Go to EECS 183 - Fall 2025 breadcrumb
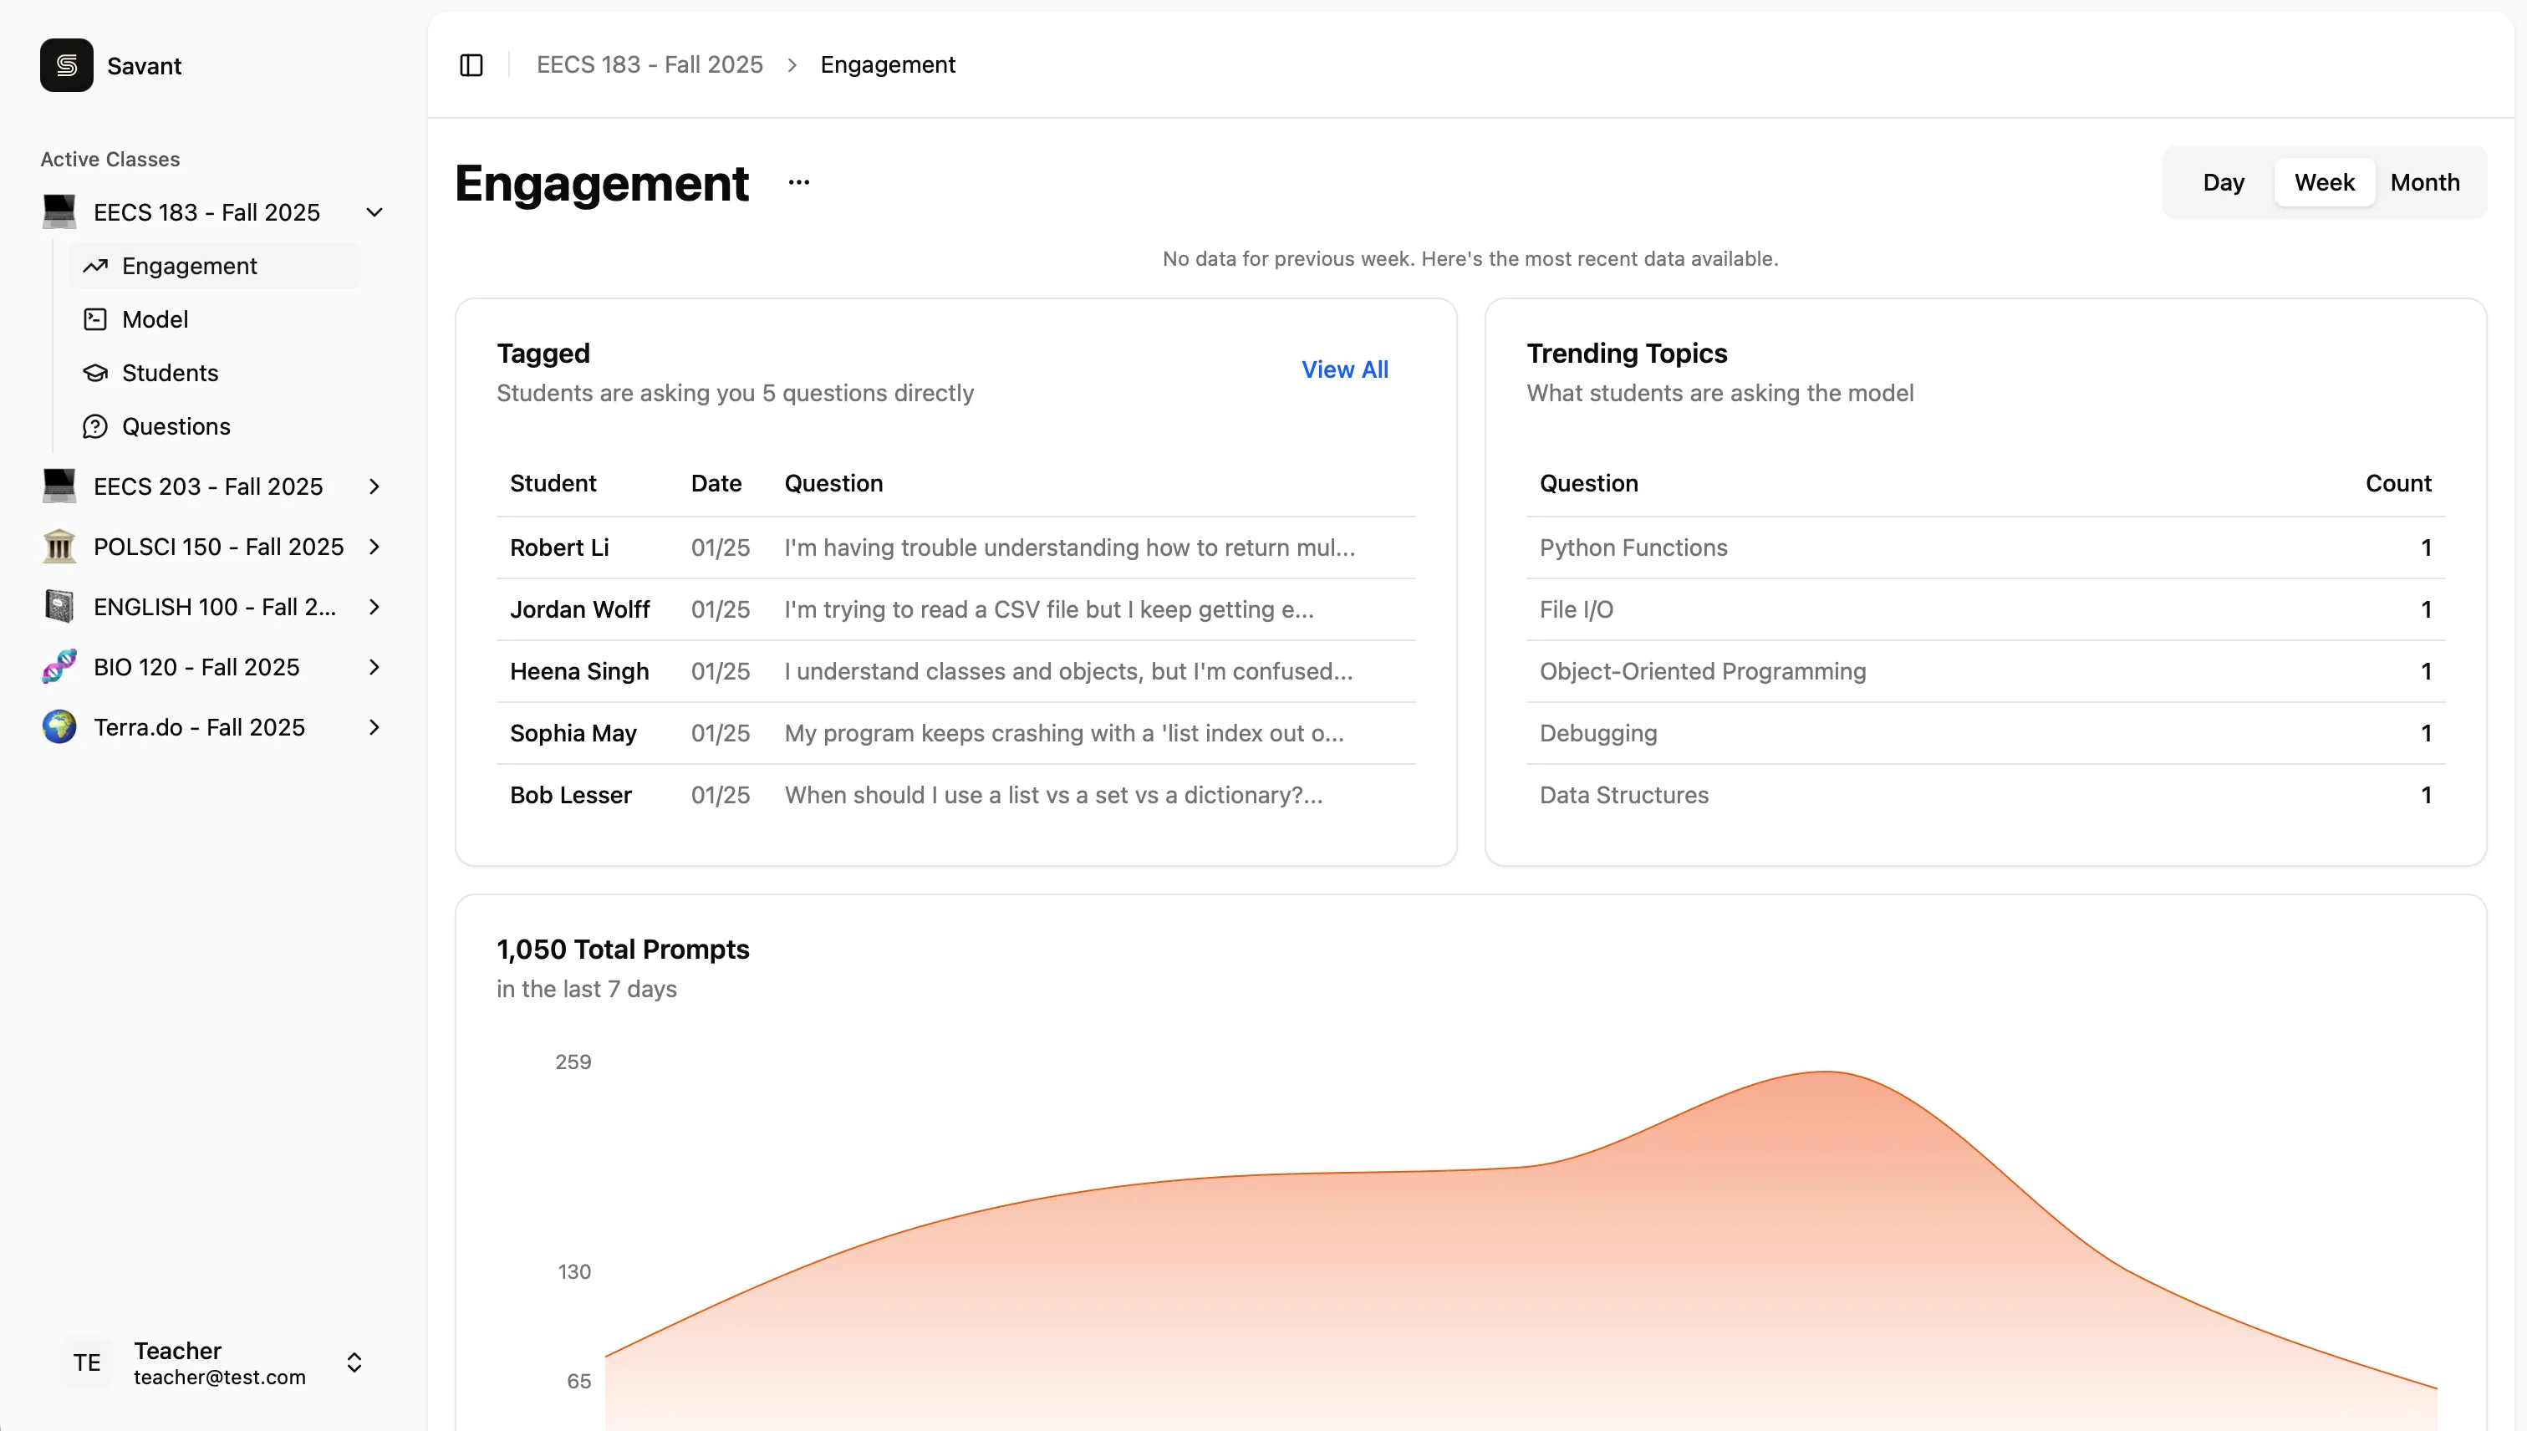2527x1431 pixels. point(650,65)
